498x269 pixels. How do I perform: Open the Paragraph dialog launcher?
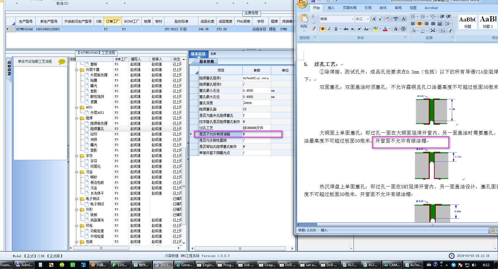(x=452, y=37)
